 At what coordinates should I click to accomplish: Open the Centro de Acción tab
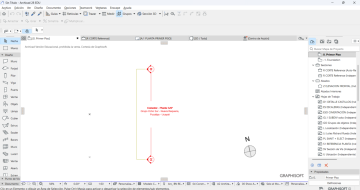pos(269,38)
